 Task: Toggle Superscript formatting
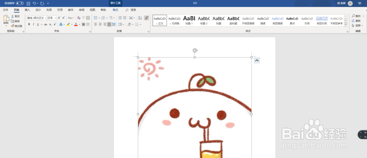pyautogui.click(x=55, y=24)
